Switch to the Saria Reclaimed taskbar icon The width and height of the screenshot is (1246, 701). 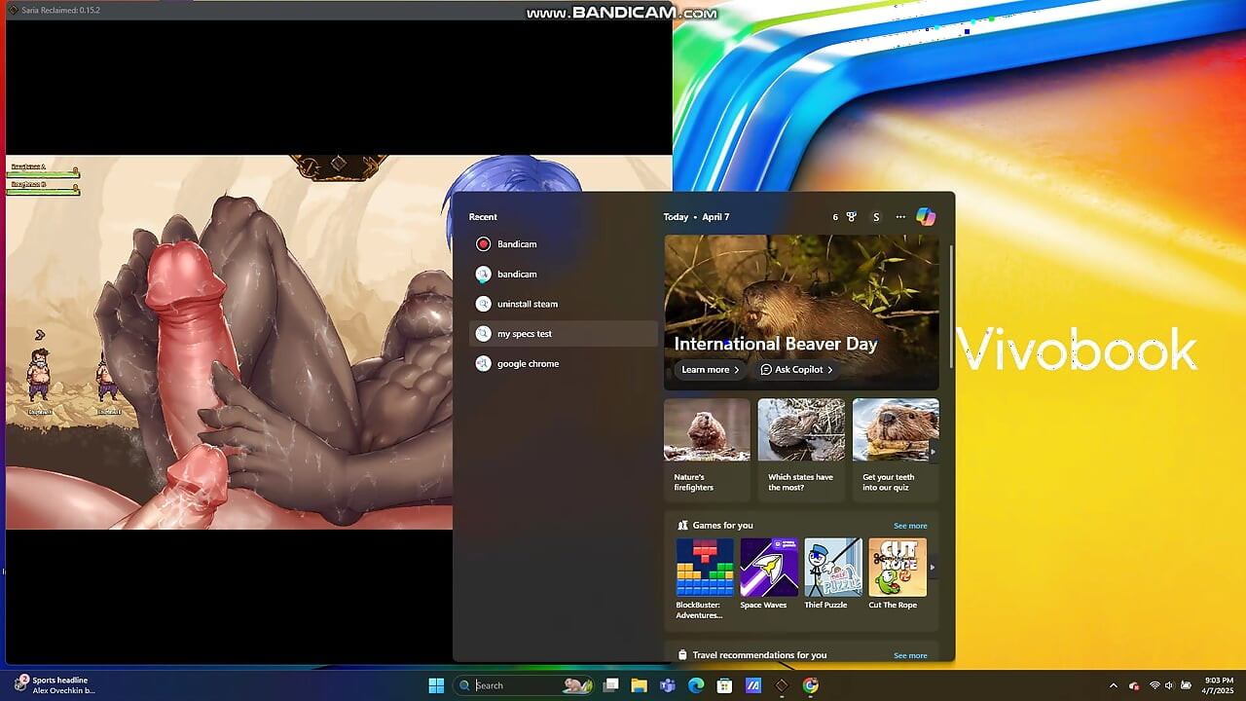[782, 685]
